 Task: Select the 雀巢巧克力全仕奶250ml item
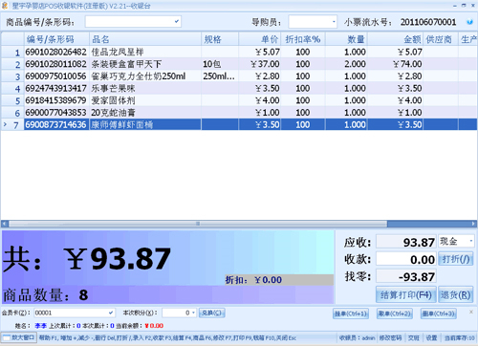point(139,76)
